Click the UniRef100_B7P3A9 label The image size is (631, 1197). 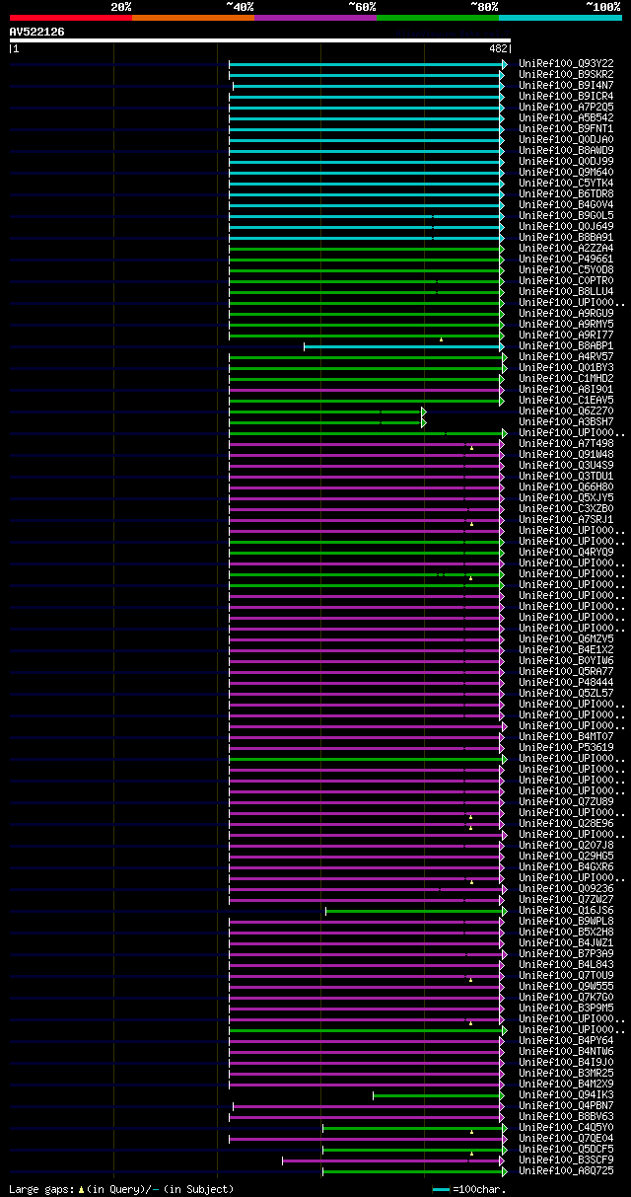566,953
